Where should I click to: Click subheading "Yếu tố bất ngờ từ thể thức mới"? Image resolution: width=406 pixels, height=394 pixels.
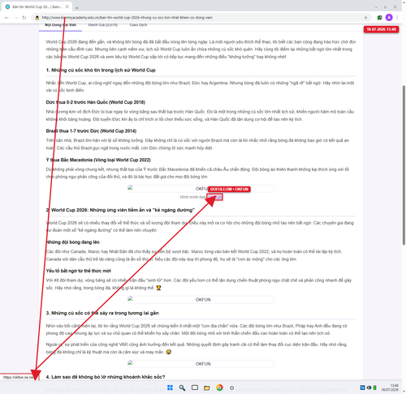click(x=79, y=271)
